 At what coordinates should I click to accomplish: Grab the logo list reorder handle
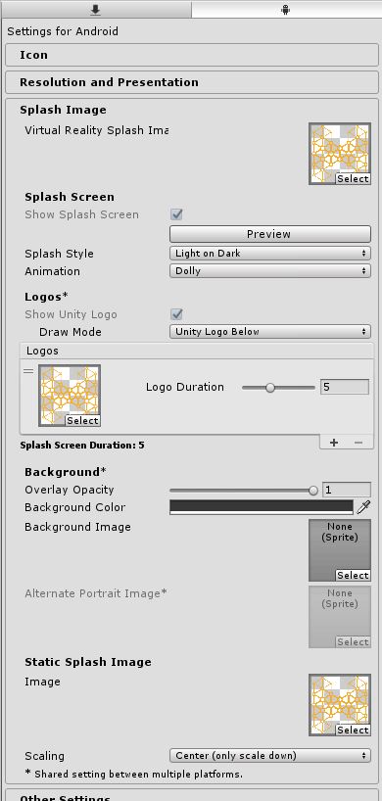click(28, 371)
